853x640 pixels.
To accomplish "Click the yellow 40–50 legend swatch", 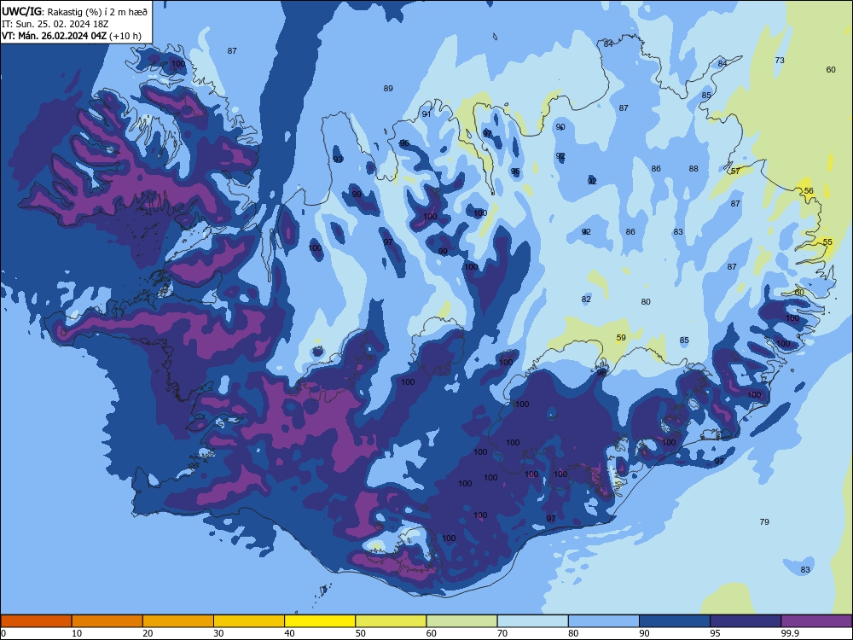I will pos(320,621).
